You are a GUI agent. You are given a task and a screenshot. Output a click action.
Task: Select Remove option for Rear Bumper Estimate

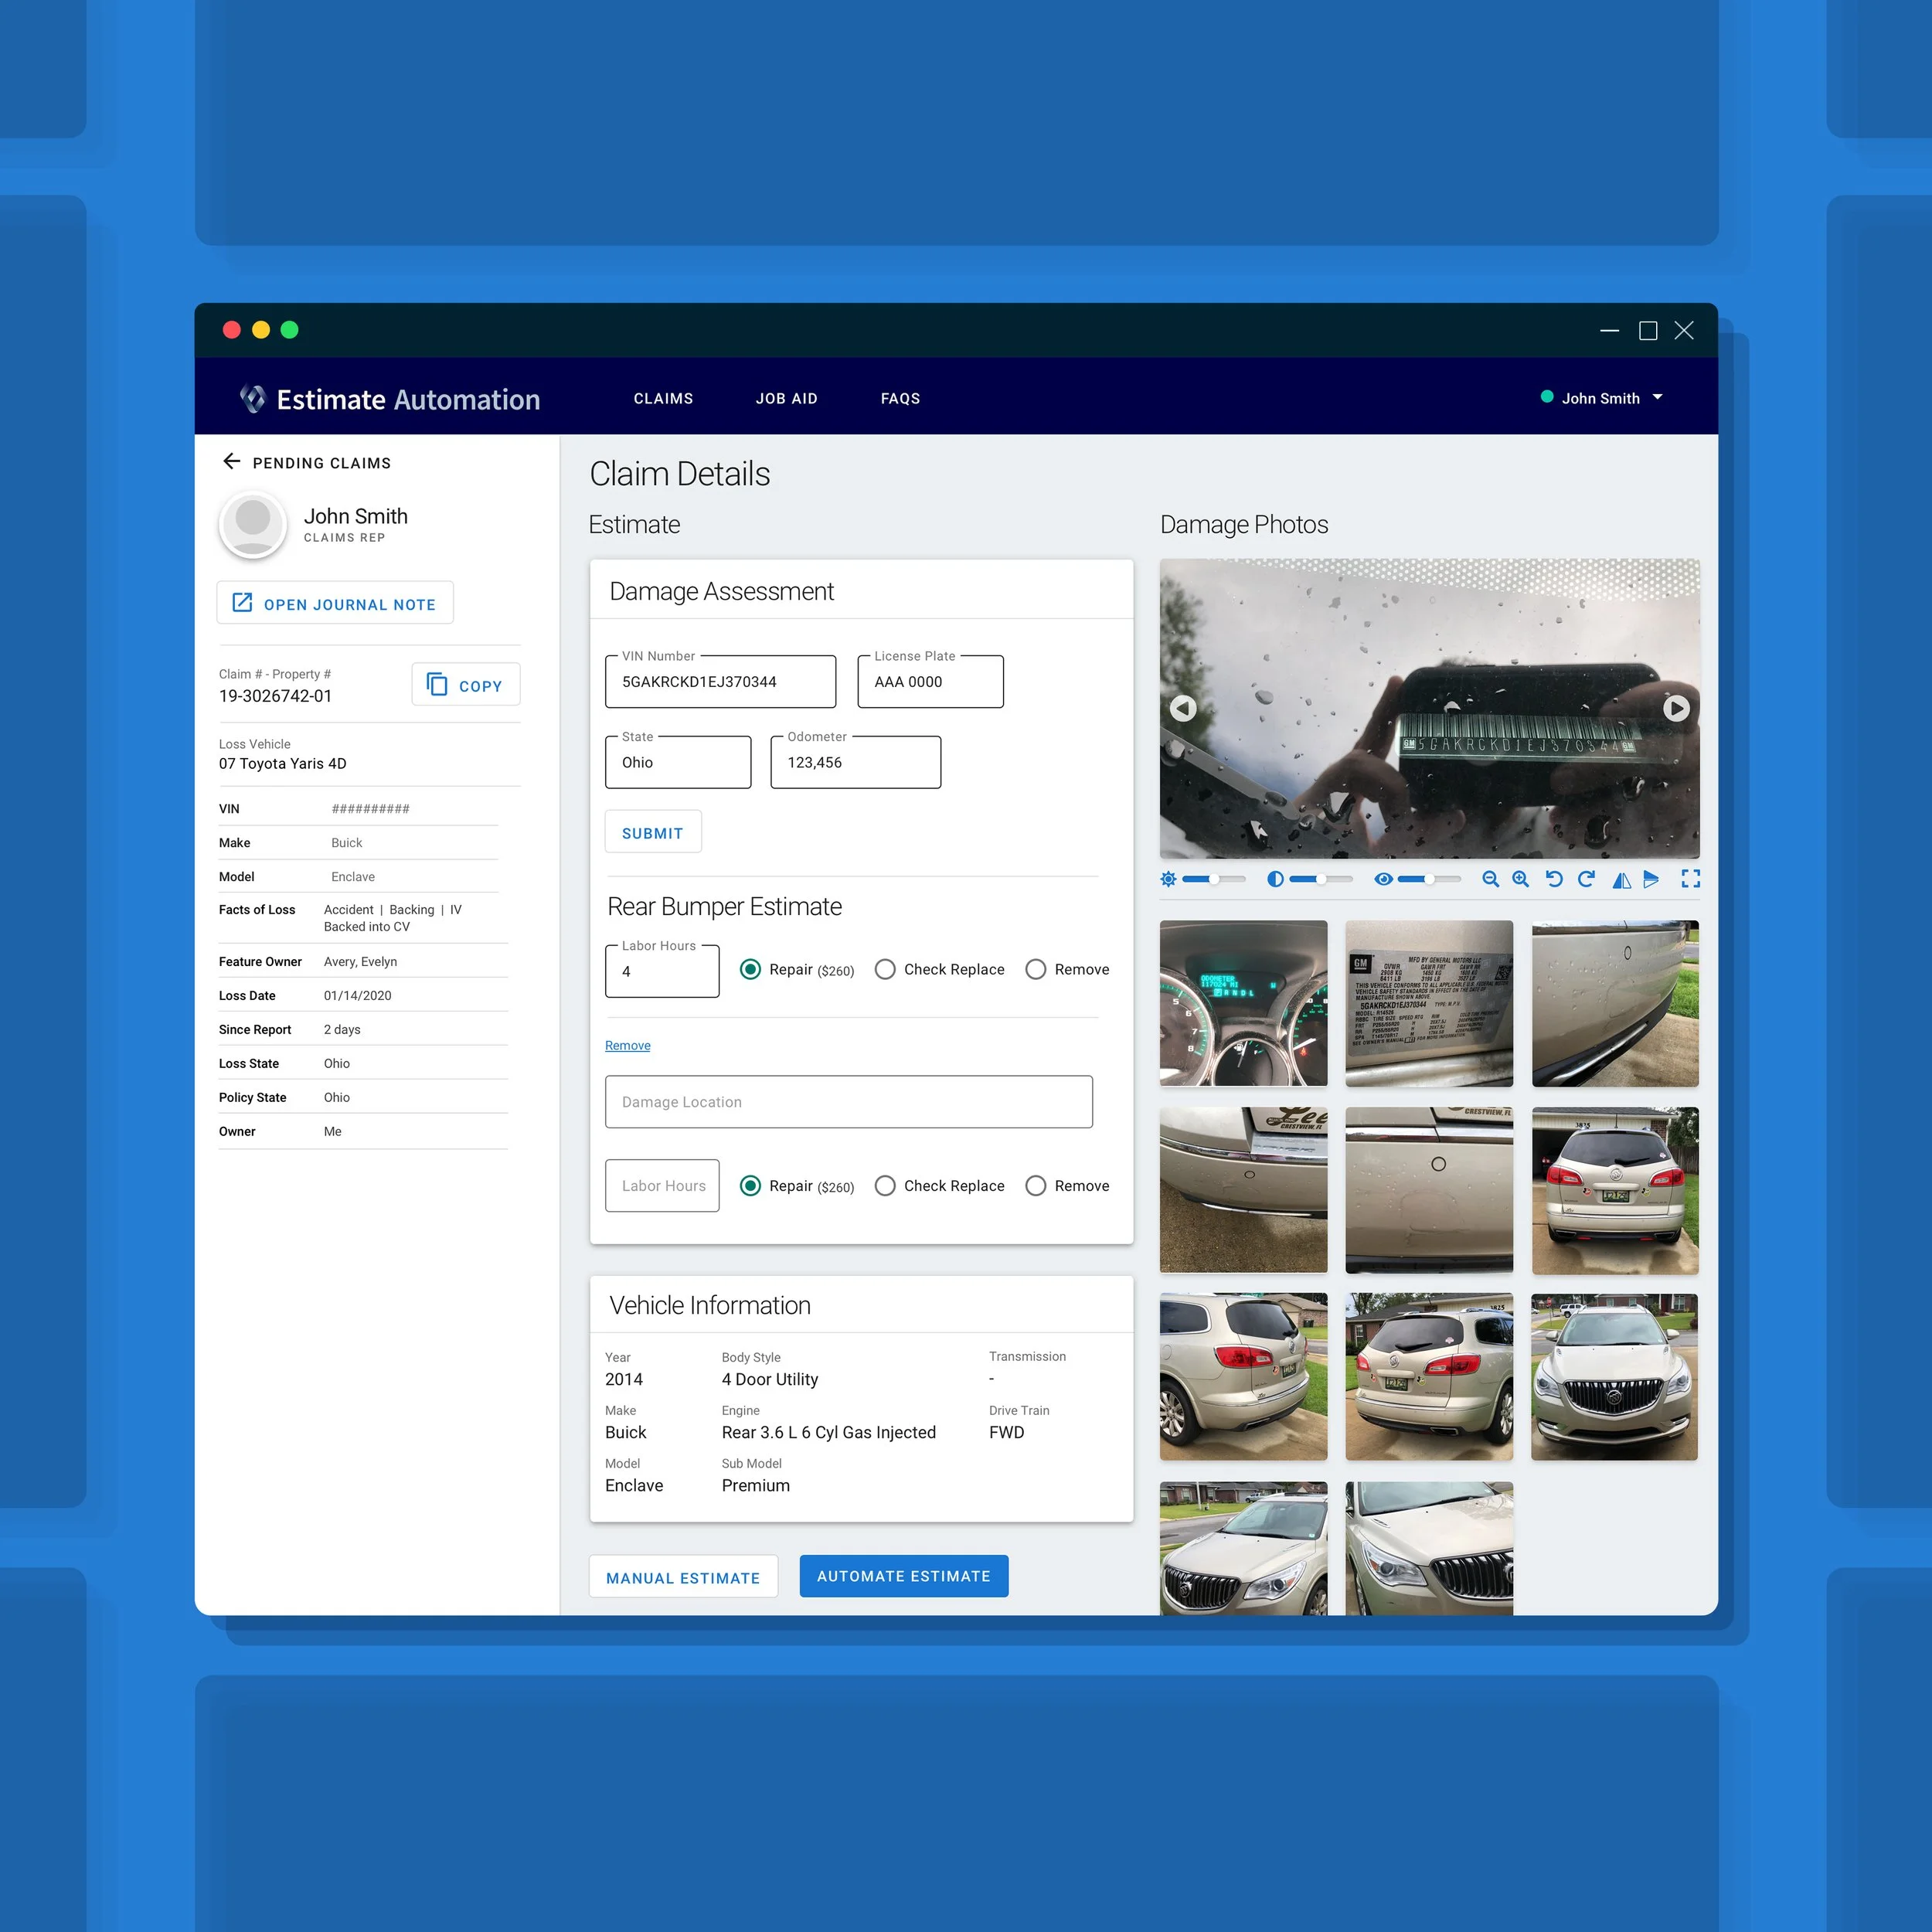click(x=1036, y=969)
